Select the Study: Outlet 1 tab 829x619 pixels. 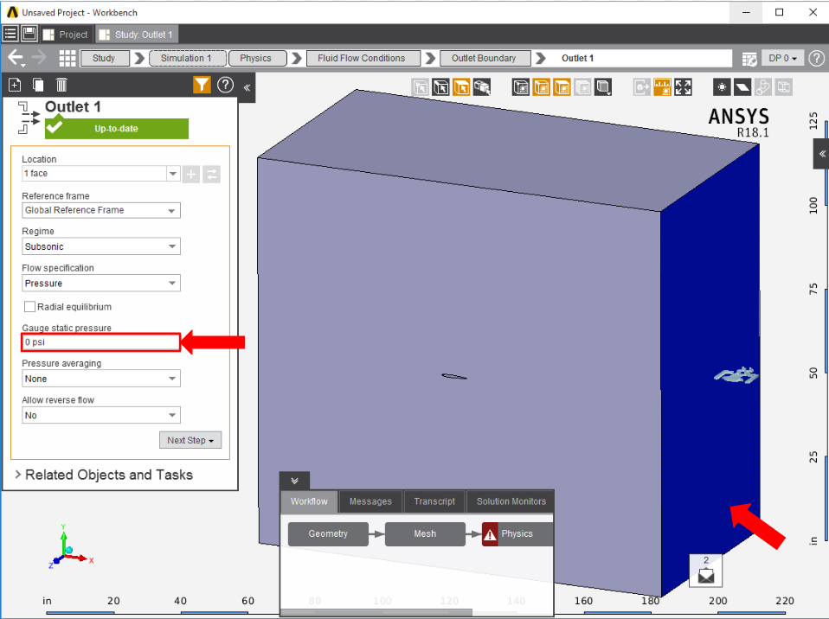tap(137, 35)
